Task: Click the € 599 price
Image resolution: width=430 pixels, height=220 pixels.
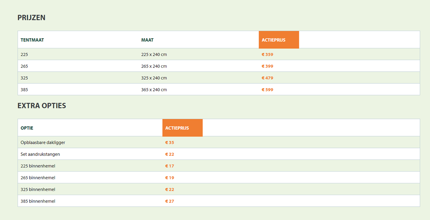Action: click(x=268, y=90)
